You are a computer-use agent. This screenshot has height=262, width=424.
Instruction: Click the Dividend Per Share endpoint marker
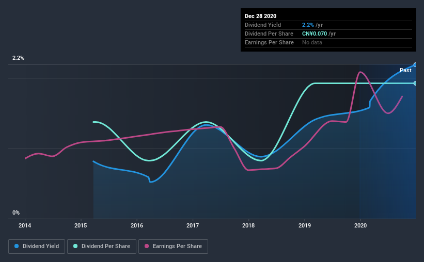click(x=415, y=83)
